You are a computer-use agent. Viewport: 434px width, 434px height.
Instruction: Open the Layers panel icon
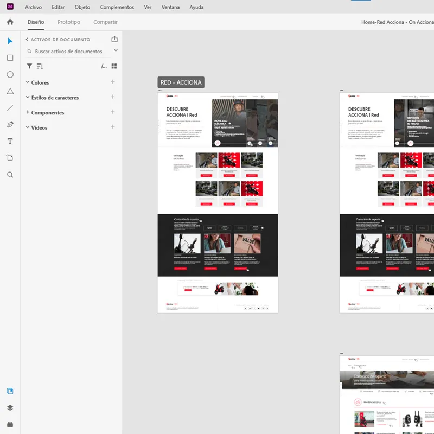pyautogui.click(x=10, y=408)
